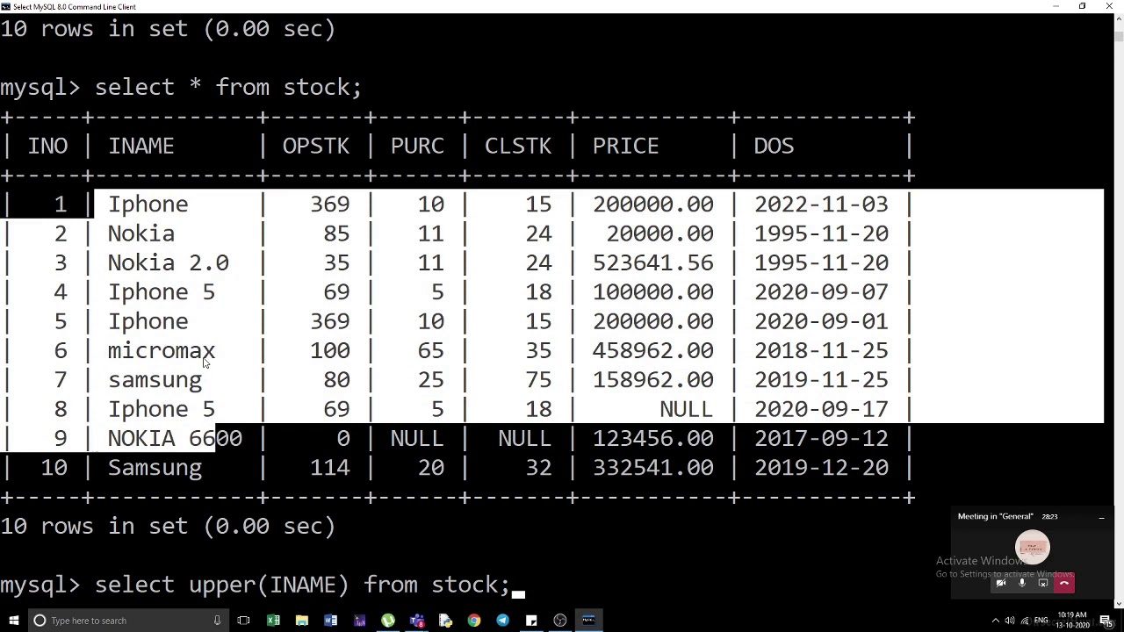Click the CLSTK column header
1124x632 pixels.
pyautogui.click(x=518, y=146)
